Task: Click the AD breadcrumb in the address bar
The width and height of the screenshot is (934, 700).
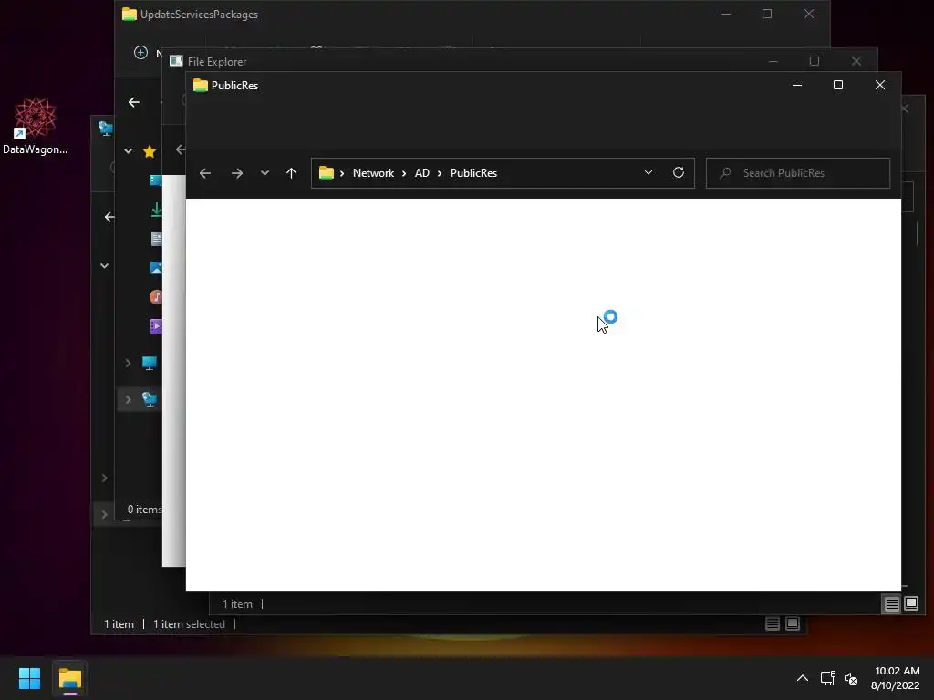Action: point(421,173)
